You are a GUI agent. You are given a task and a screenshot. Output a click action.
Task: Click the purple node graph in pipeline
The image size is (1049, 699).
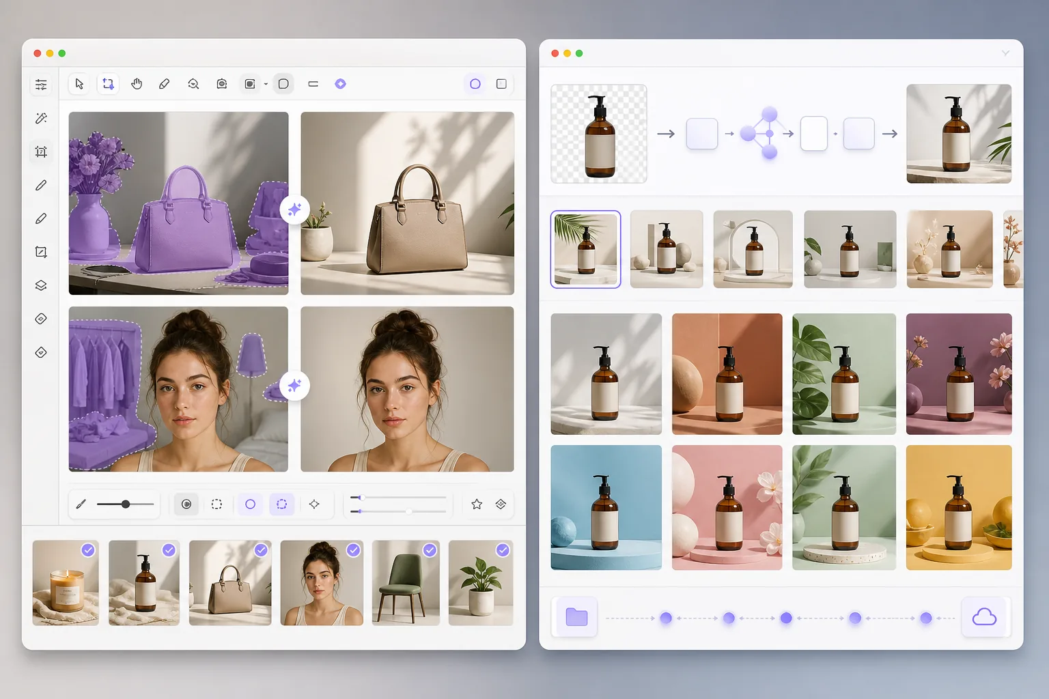coord(761,133)
